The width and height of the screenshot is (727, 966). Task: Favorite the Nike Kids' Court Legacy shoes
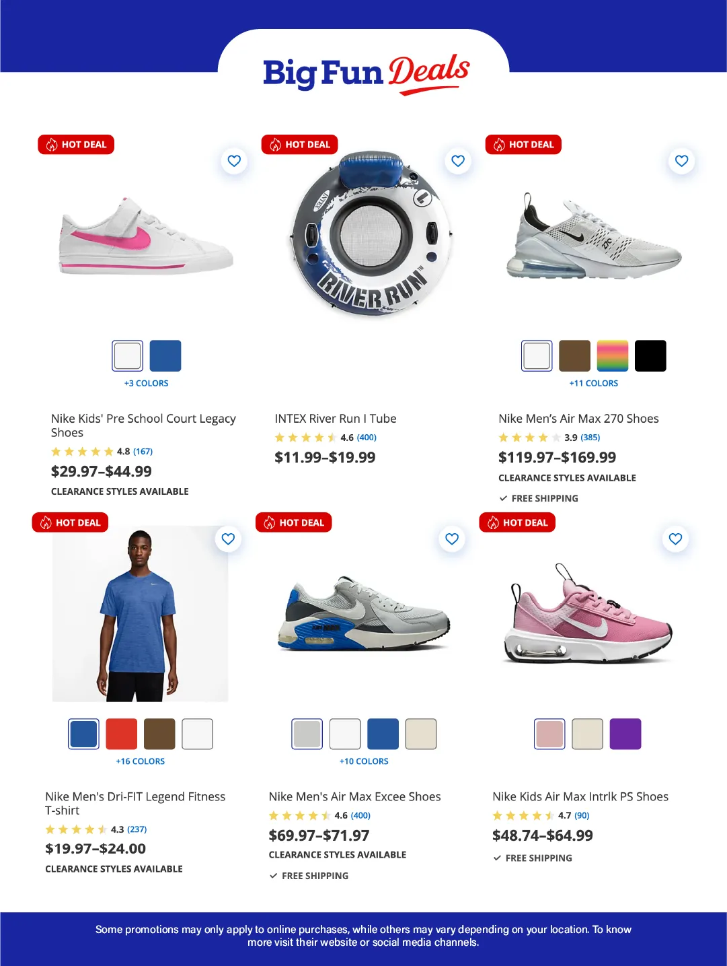[234, 161]
